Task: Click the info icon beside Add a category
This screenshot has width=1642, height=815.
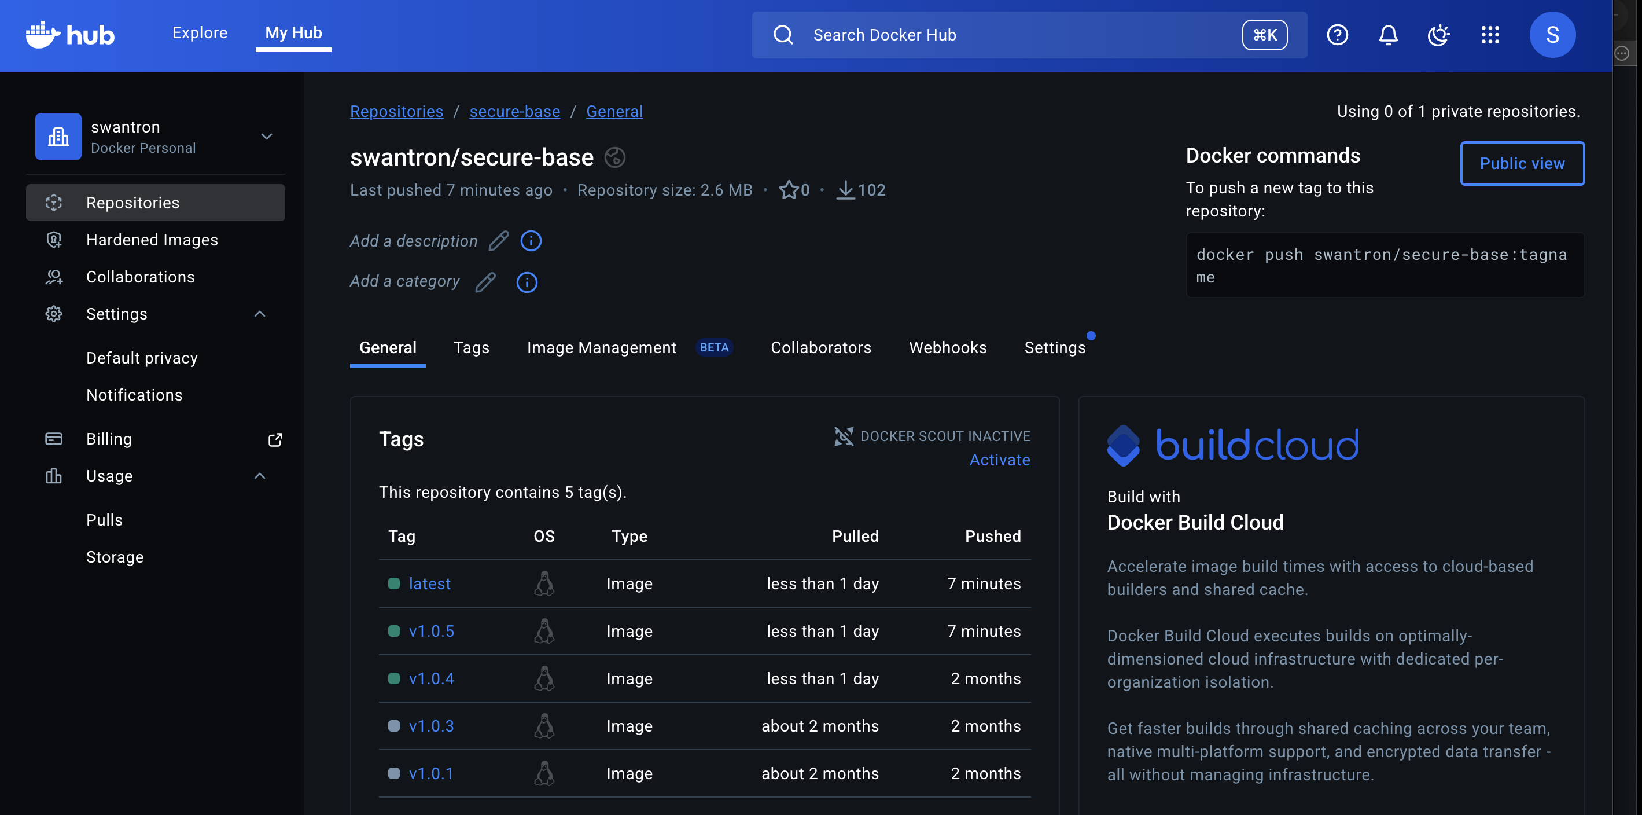Action: (x=527, y=282)
